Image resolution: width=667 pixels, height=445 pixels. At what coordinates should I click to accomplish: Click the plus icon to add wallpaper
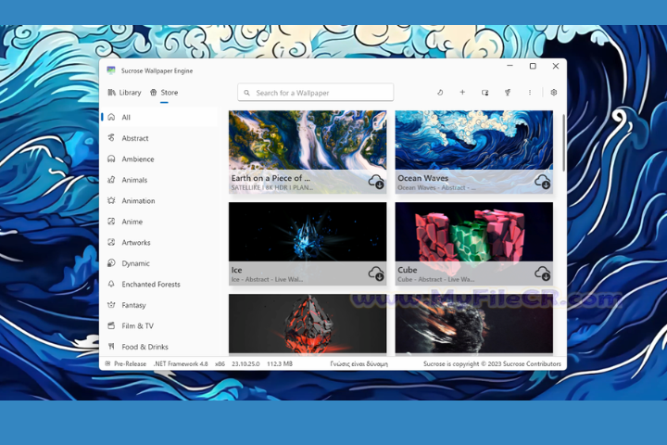462,93
